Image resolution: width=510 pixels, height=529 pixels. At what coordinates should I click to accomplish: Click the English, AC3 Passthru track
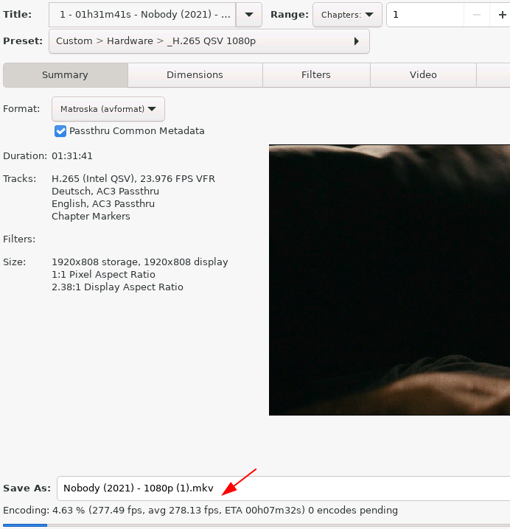103,204
